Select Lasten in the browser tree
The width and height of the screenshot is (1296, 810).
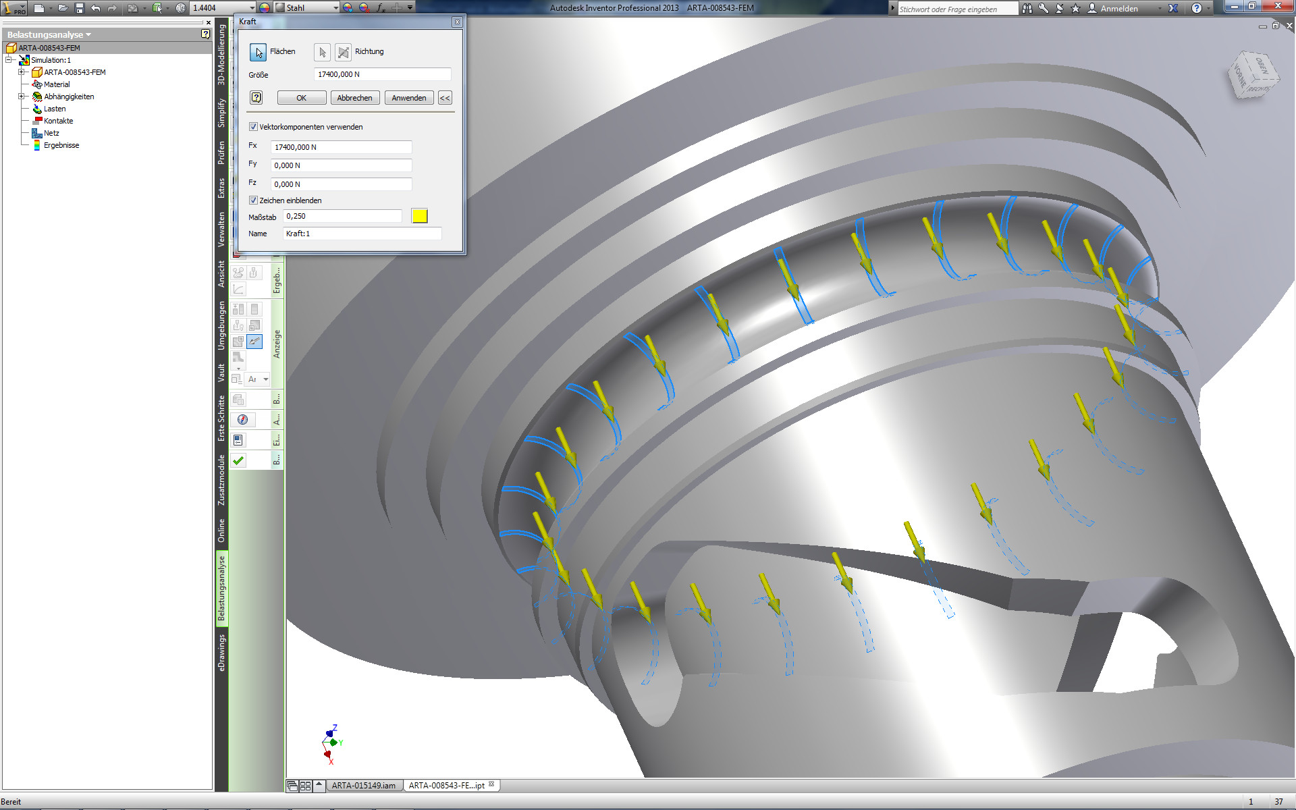tap(55, 109)
